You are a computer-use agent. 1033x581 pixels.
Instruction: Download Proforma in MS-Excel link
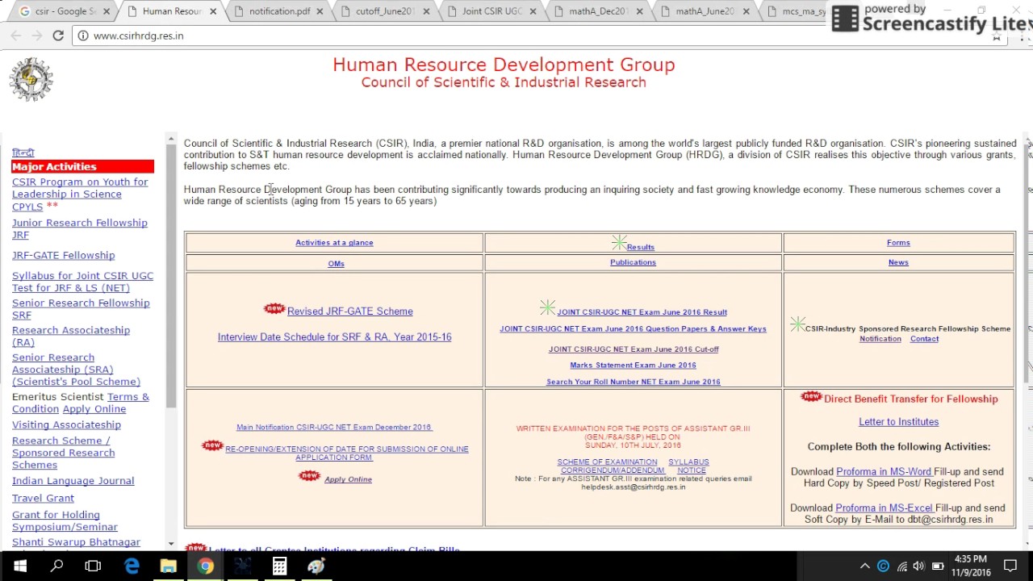point(885,508)
